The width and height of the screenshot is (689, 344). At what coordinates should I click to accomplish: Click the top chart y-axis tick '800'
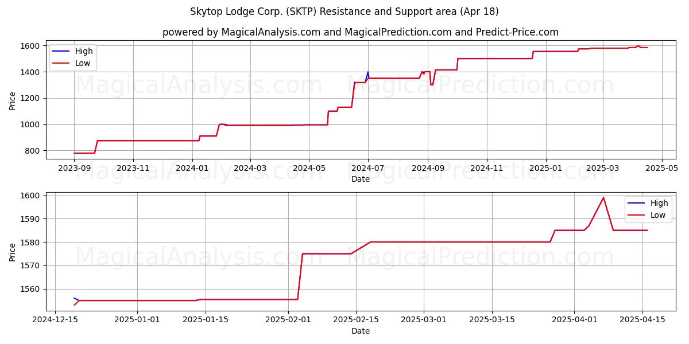[32, 151]
